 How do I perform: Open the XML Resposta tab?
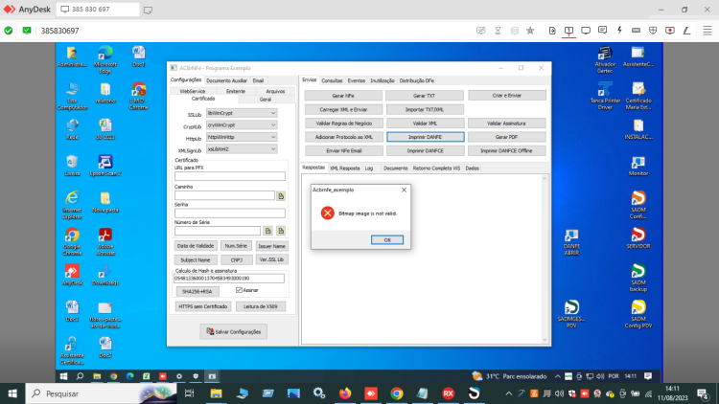[x=345, y=168]
